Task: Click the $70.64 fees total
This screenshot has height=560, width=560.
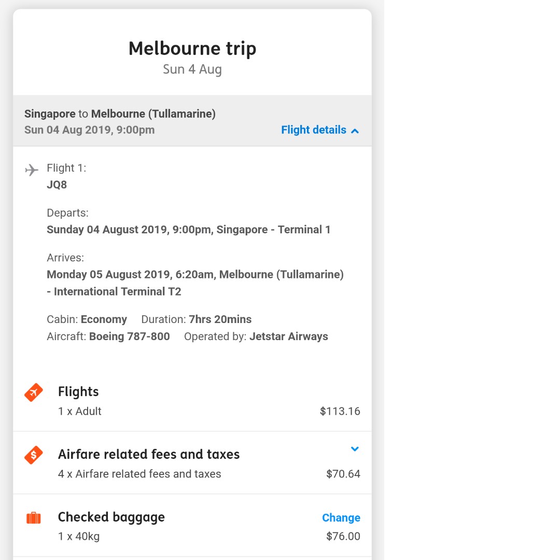Action: [x=343, y=474]
